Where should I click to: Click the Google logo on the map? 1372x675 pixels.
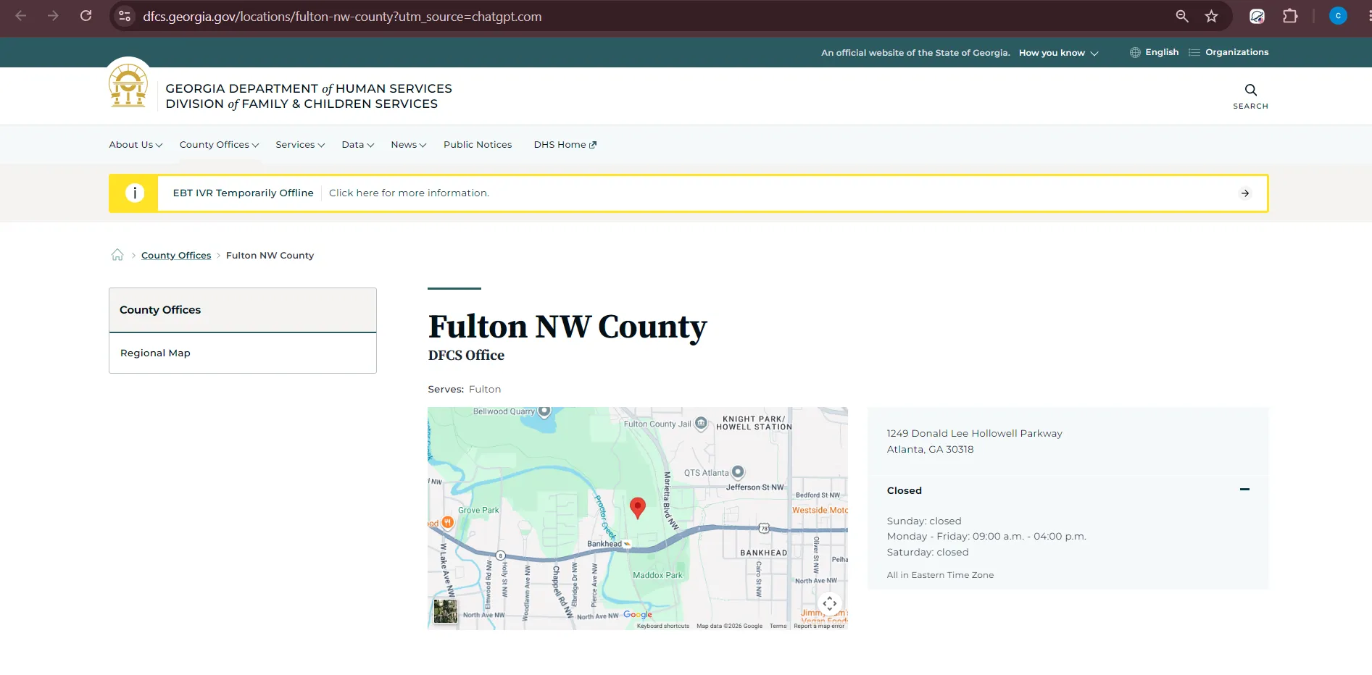click(x=638, y=614)
